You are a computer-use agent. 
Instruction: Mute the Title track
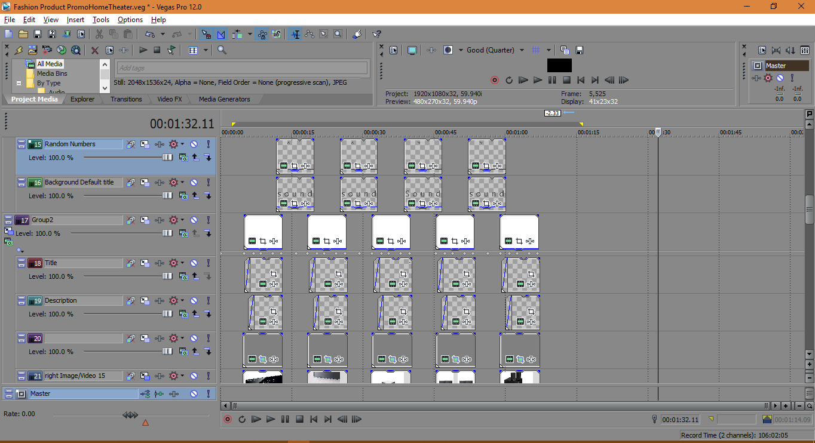(x=194, y=263)
